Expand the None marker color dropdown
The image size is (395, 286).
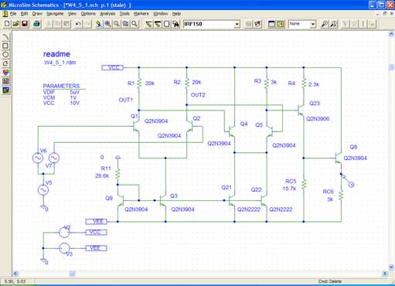[x=313, y=24]
